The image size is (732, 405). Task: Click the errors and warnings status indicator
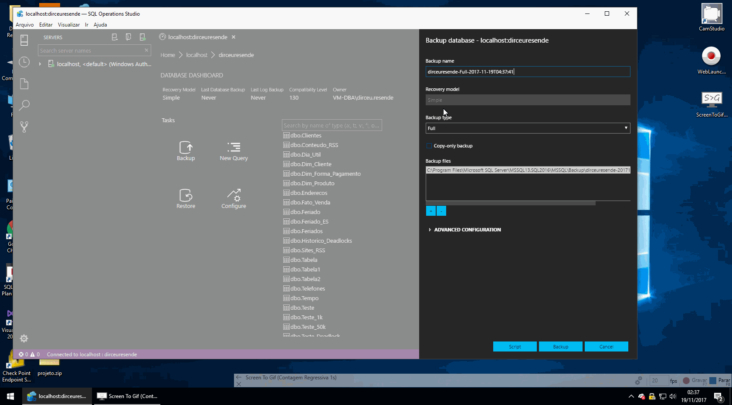pyautogui.click(x=29, y=355)
